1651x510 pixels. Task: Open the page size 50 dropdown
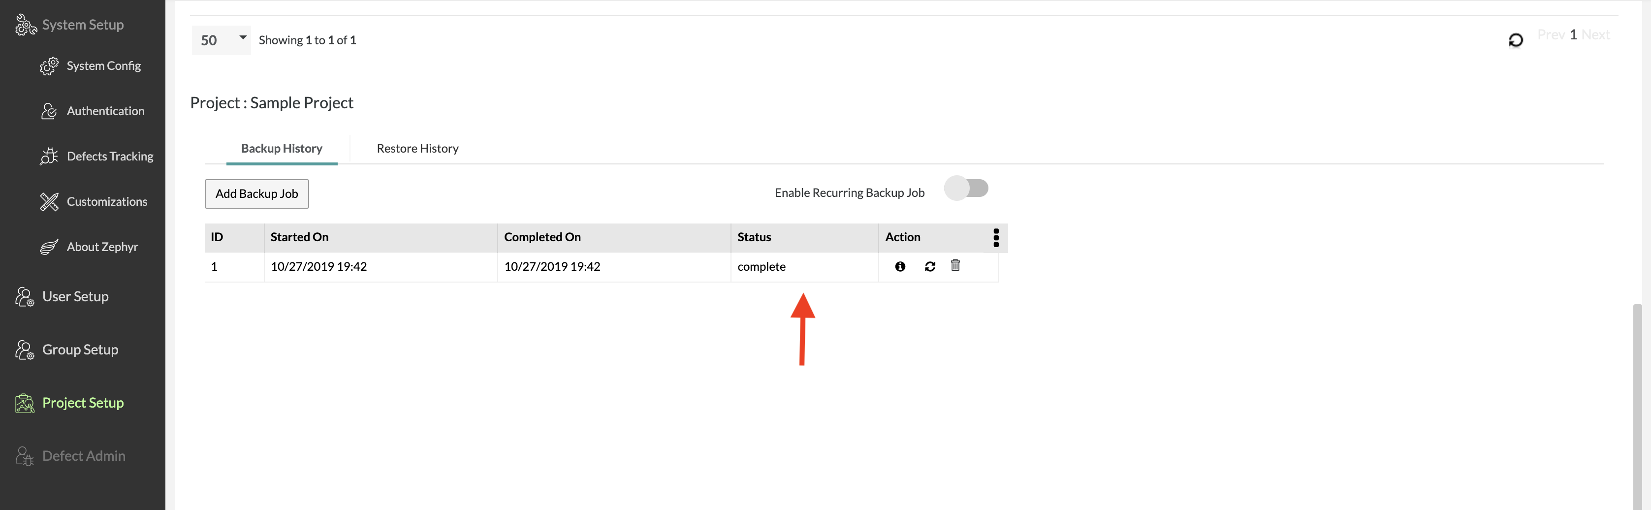tap(221, 40)
